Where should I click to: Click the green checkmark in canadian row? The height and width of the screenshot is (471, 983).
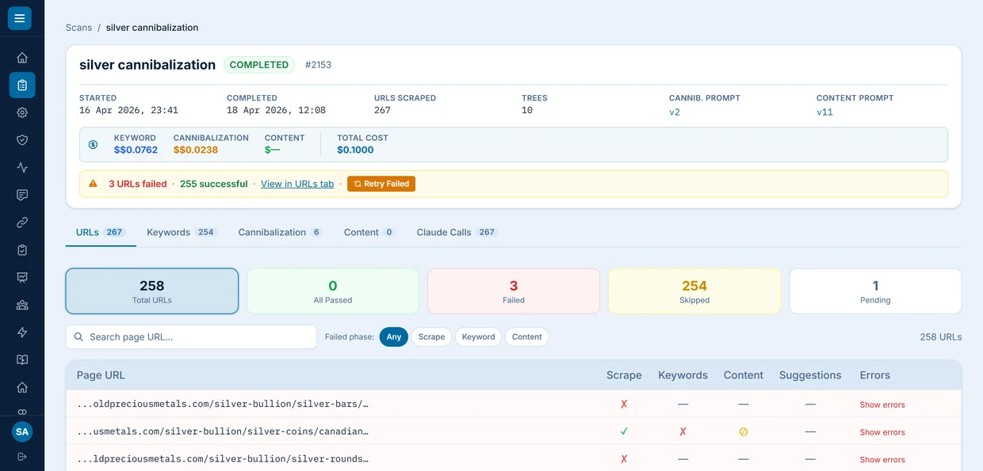624,431
